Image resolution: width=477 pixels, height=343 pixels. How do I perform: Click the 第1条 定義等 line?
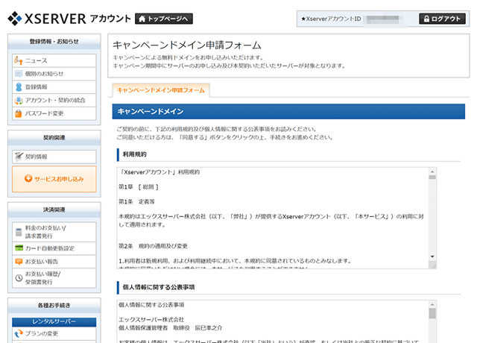click(x=136, y=201)
